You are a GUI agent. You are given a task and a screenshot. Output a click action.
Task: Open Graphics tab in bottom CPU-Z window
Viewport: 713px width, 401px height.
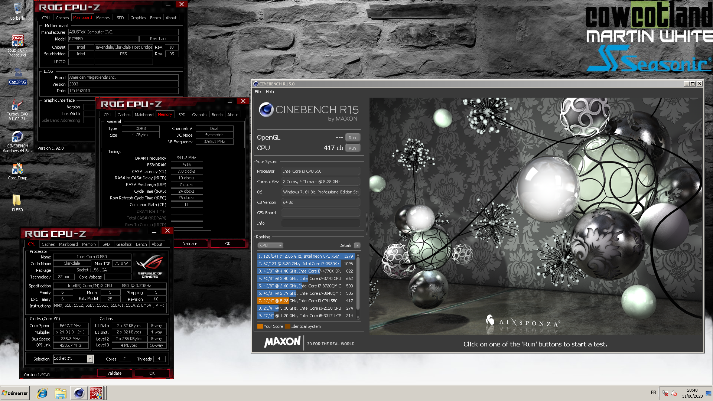[124, 244]
